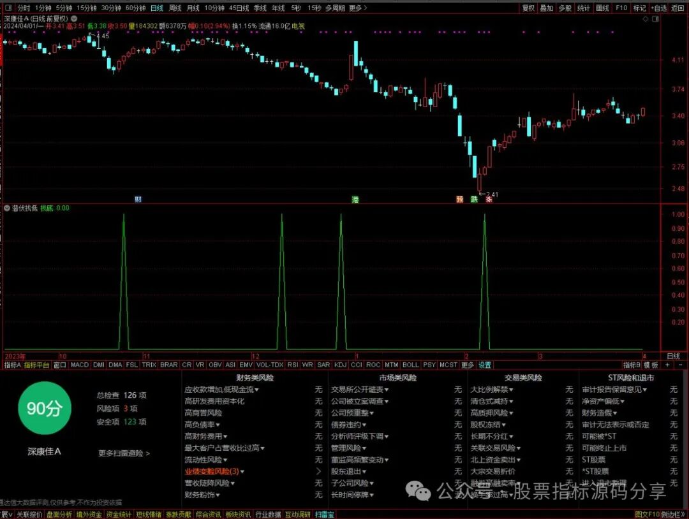Open the 模板 template button
Image resolution: width=689 pixels, height=519 pixels.
point(651,365)
